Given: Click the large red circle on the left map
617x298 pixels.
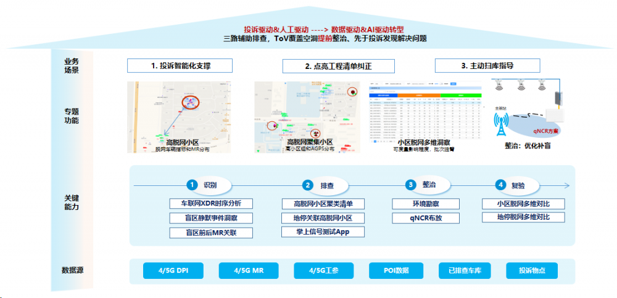Looking at the screenshot, I should click(x=191, y=103).
